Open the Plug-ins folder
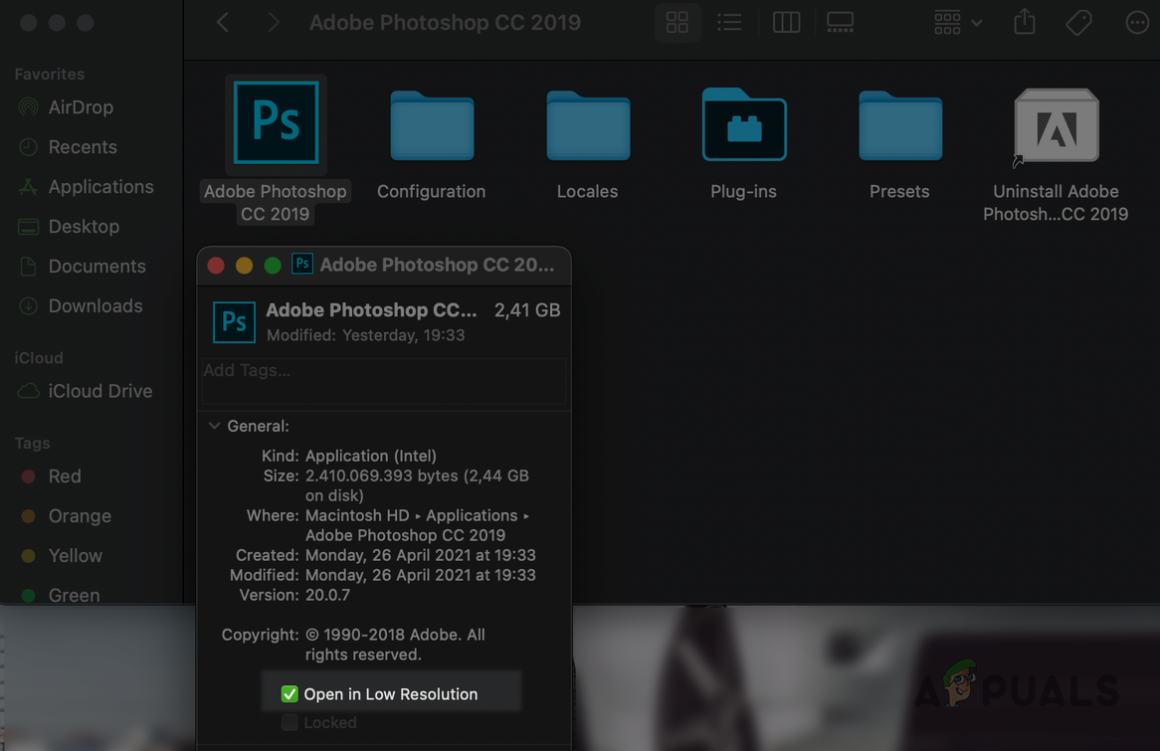The width and height of the screenshot is (1160, 751). [744, 126]
